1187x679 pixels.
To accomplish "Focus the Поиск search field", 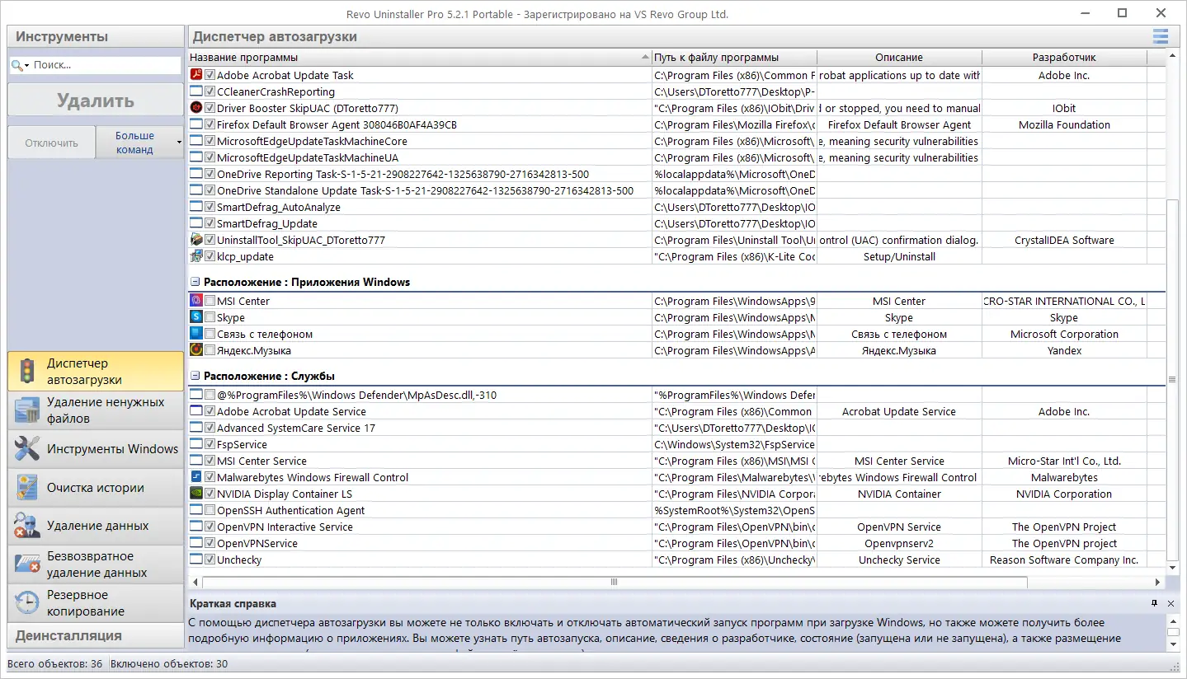I will click(x=105, y=65).
